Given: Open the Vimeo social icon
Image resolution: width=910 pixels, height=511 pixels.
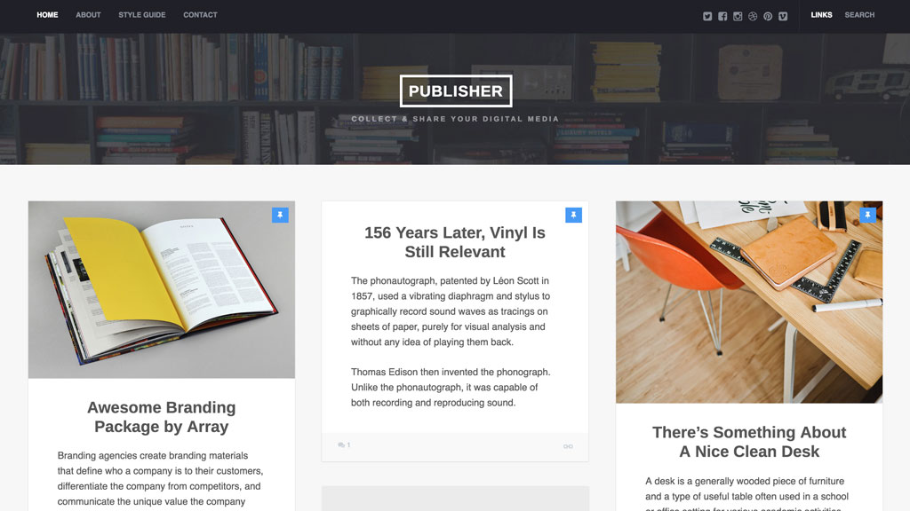Looking at the screenshot, I should click(783, 16).
